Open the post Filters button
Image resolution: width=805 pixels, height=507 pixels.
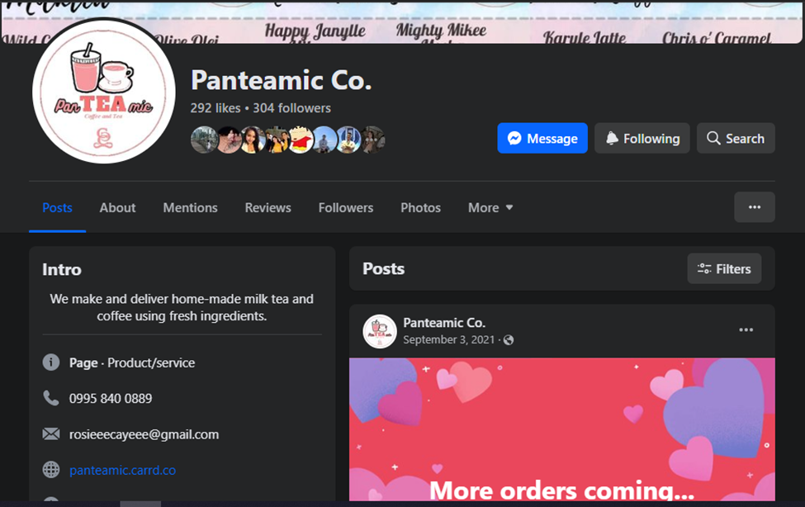pos(724,268)
